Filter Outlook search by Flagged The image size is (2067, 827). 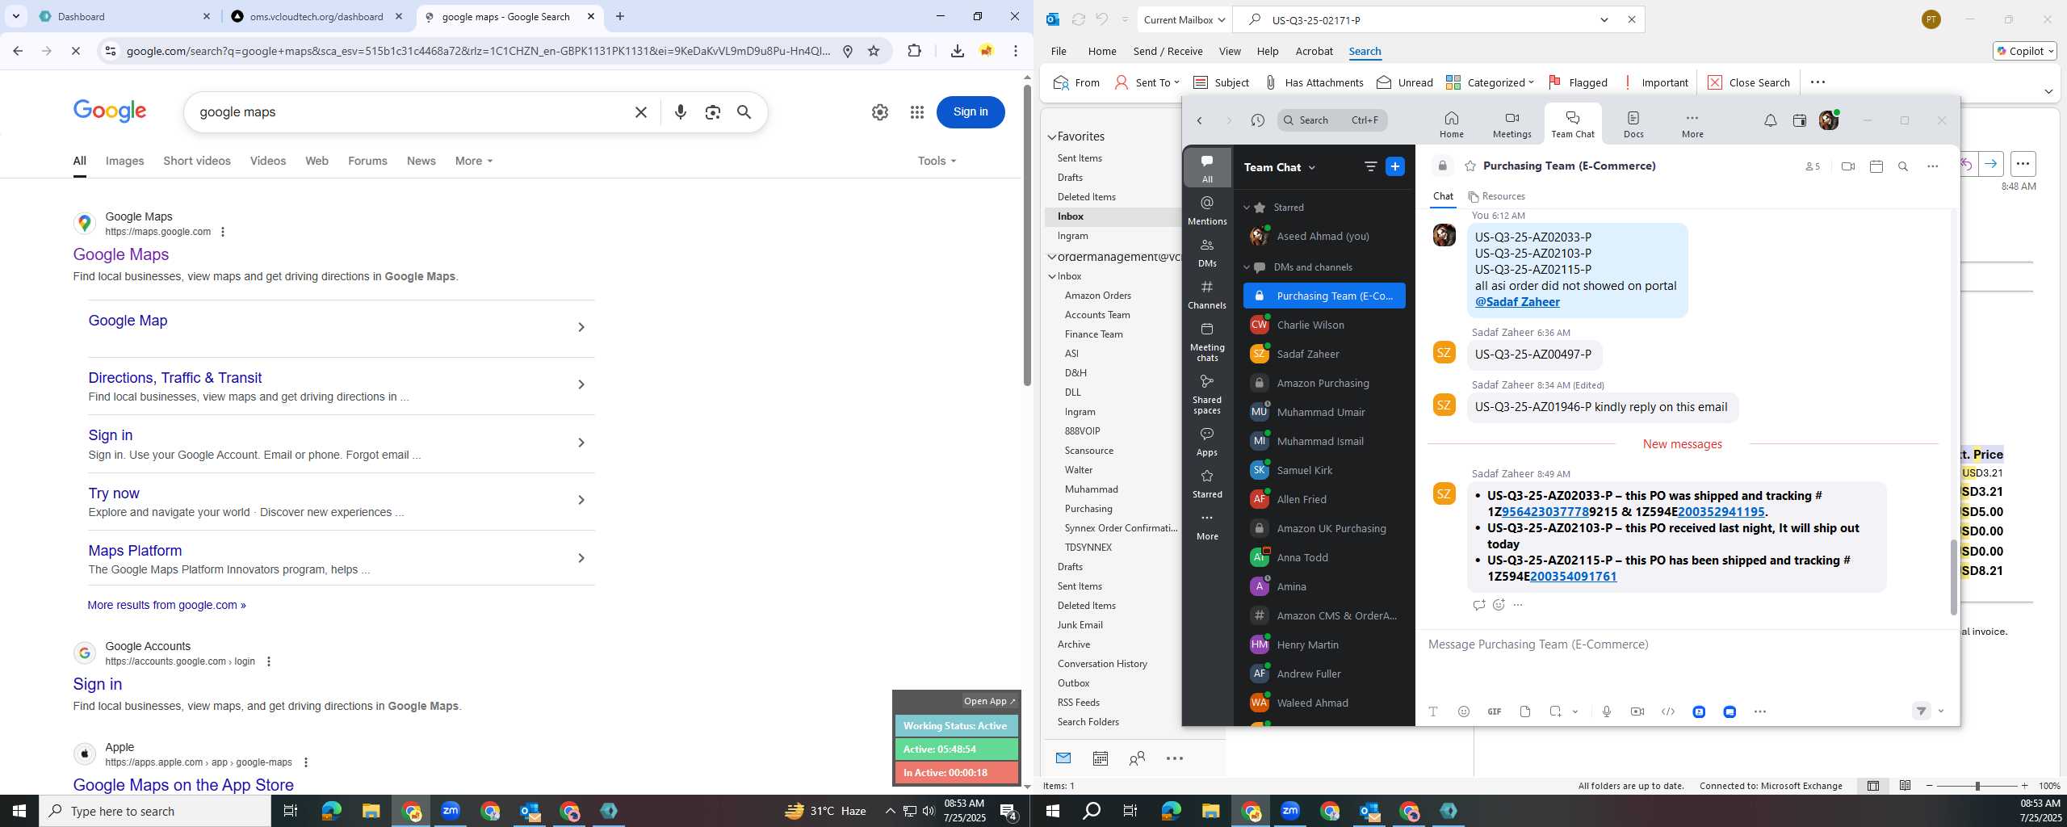coord(1578,82)
